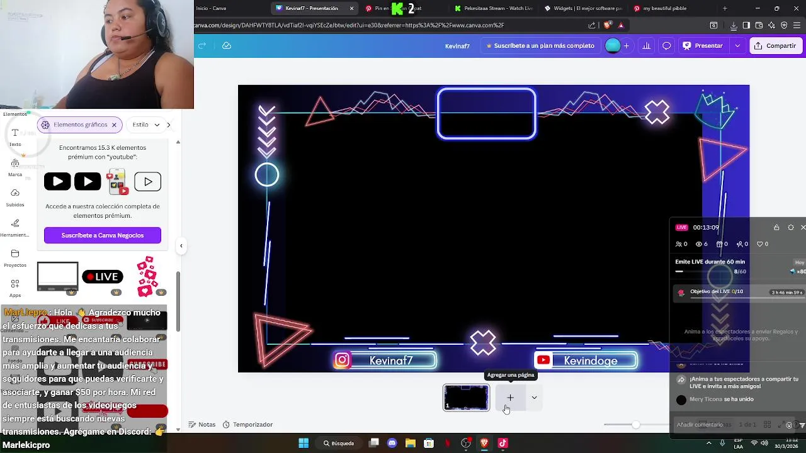Open the teal user avatar

pos(613,46)
